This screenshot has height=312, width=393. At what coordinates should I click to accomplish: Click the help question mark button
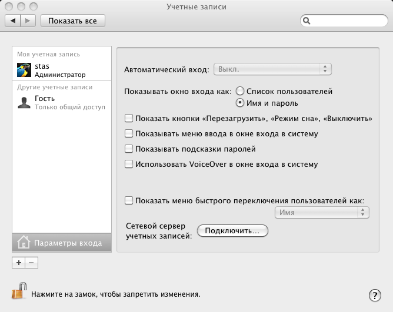coord(374,295)
